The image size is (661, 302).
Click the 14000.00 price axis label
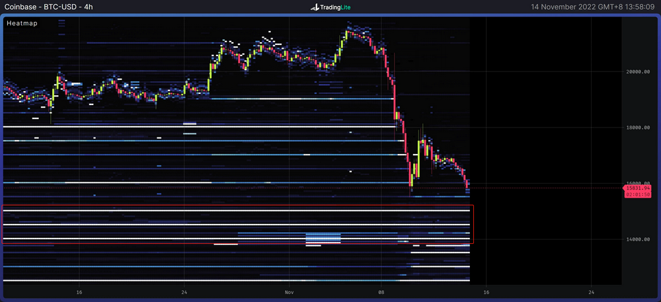[639, 239]
